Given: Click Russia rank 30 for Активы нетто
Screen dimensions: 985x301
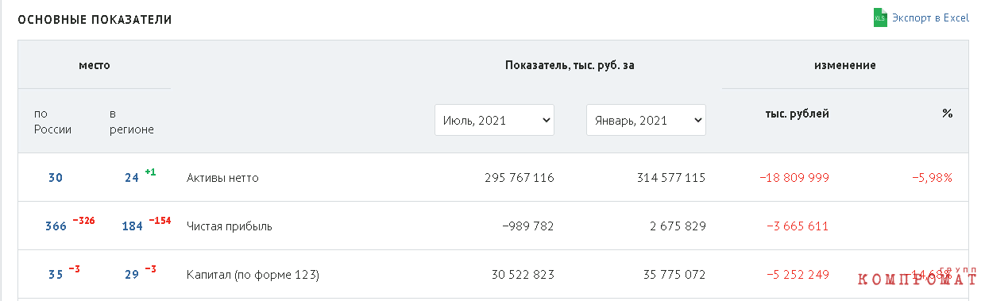Looking at the screenshot, I should point(56,178).
